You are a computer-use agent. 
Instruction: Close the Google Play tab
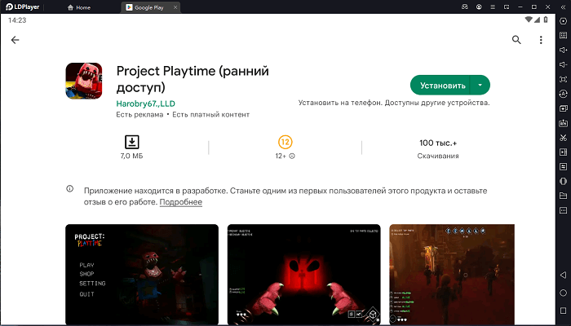coord(175,7)
